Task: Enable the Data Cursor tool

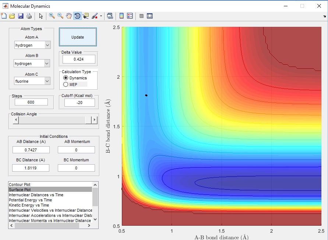Action: click(x=86, y=16)
